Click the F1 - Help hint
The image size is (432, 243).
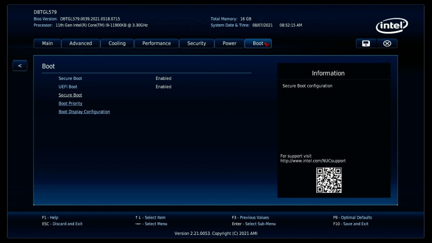pos(50,218)
